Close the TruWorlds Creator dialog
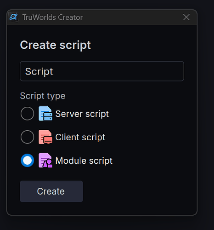 point(186,17)
